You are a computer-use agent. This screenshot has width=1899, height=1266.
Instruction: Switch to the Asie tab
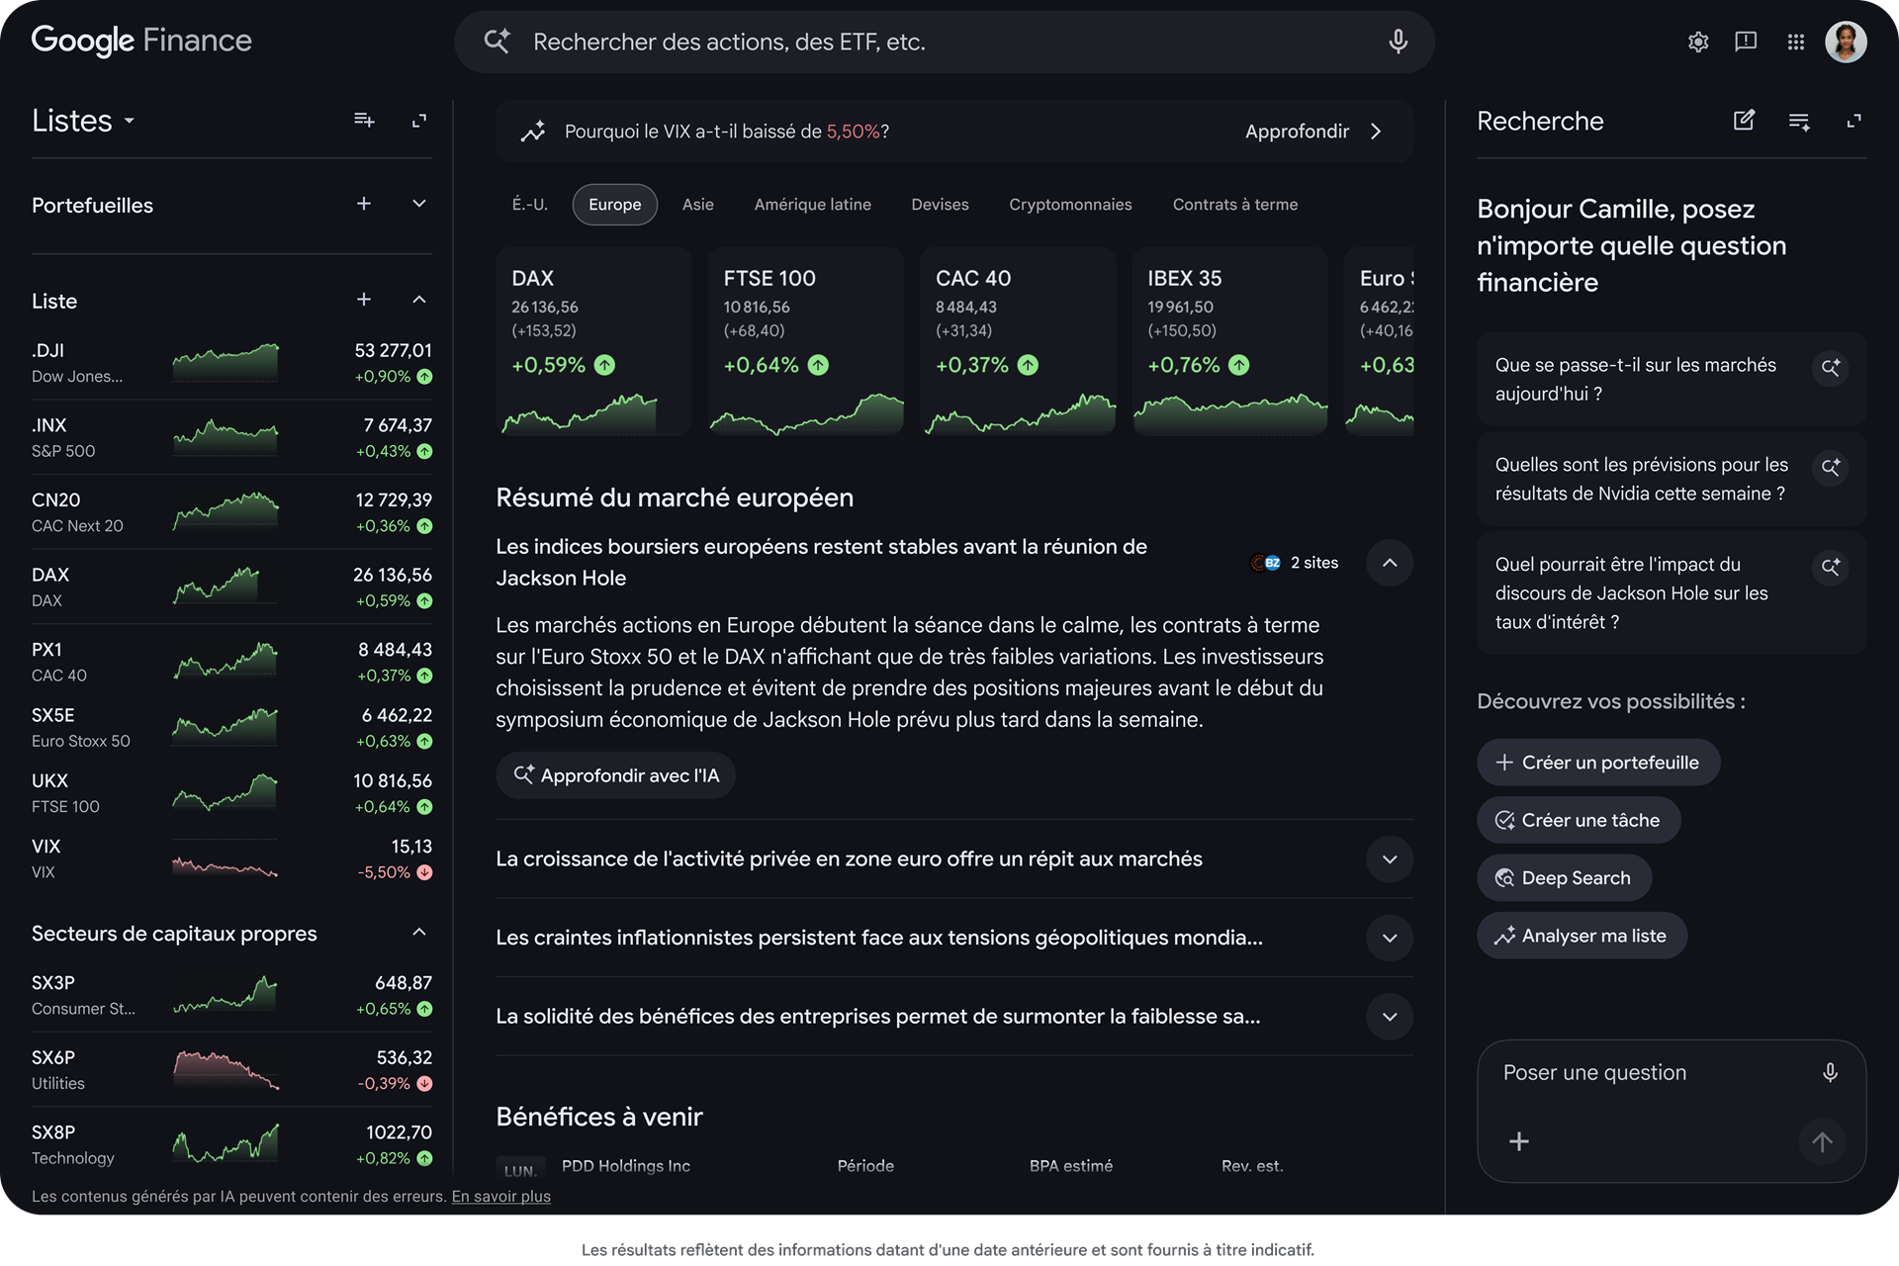click(x=698, y=205)
